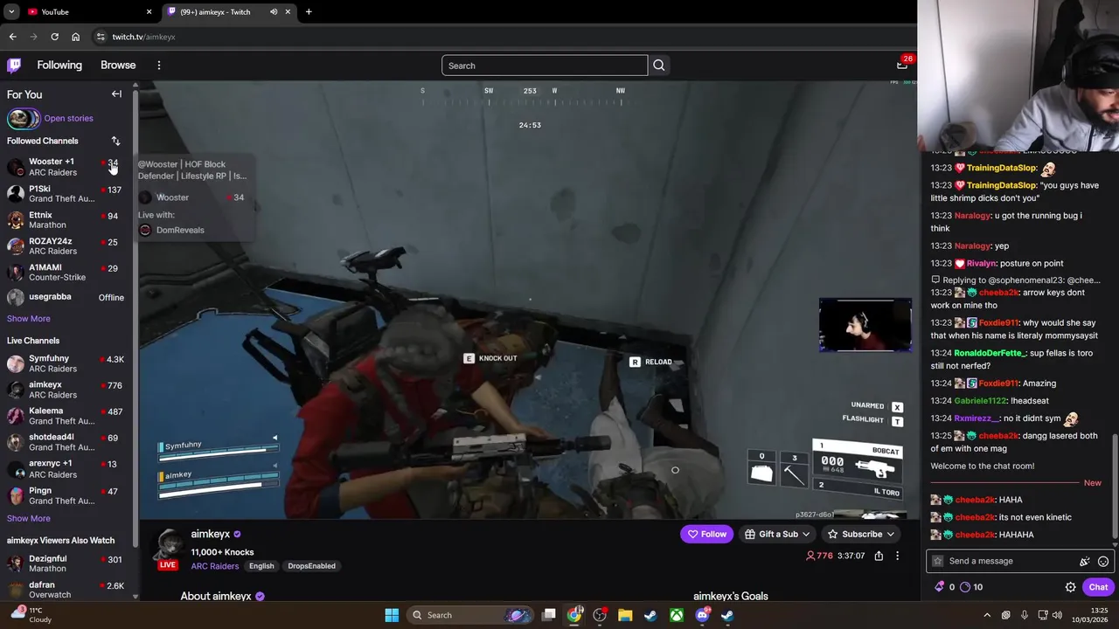
Task: Open the share icon under the stream
Action: click(879, 556)
